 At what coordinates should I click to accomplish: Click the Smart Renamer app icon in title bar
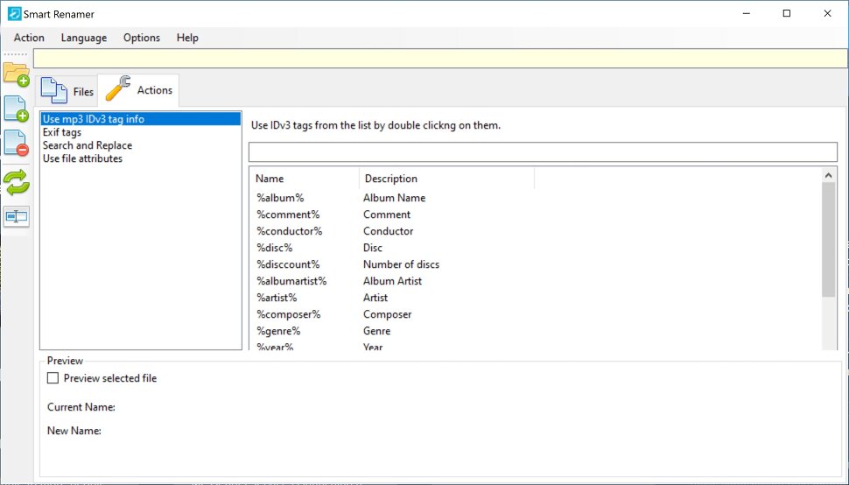coord(15,13)
